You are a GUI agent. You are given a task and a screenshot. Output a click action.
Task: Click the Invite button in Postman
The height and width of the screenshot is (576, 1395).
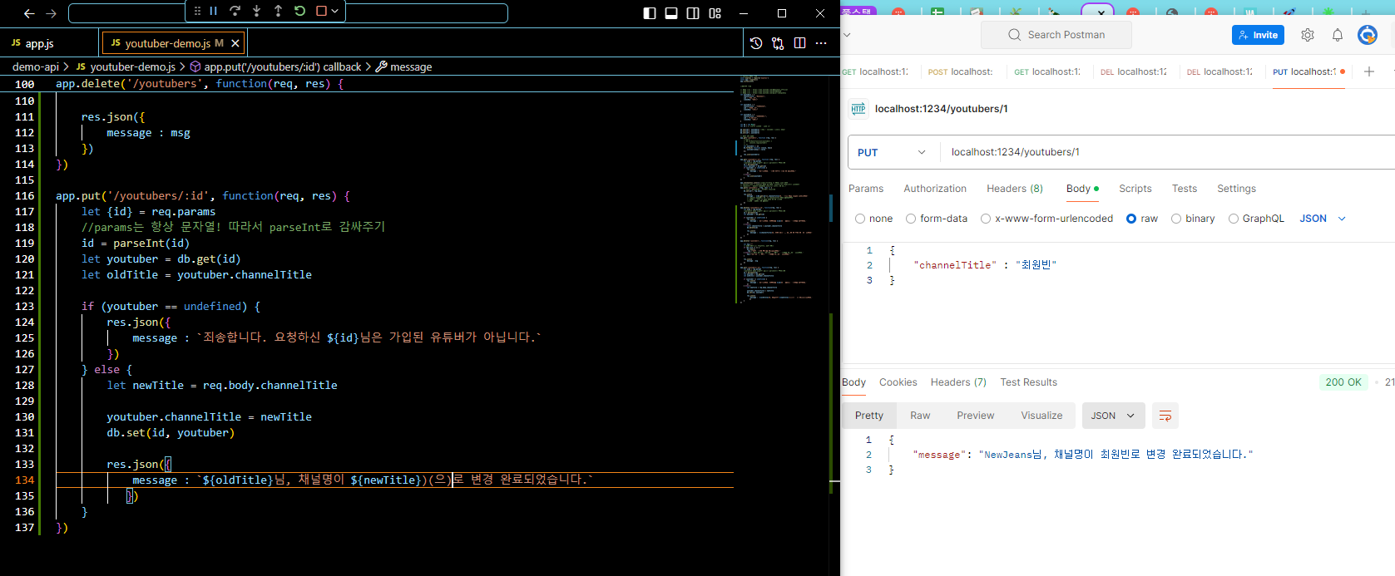click(x=1258, y=35)
